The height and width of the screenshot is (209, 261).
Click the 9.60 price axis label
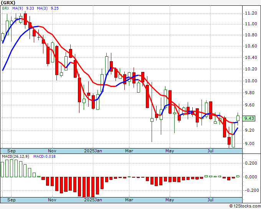point(250,105)
